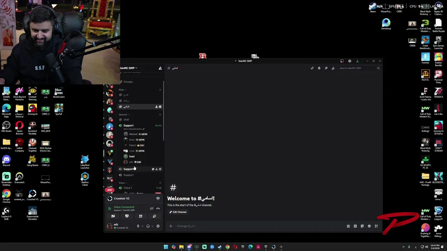Open gift icon in message bar
Viewport: 447px width, 251px height.
pos(348,226)
